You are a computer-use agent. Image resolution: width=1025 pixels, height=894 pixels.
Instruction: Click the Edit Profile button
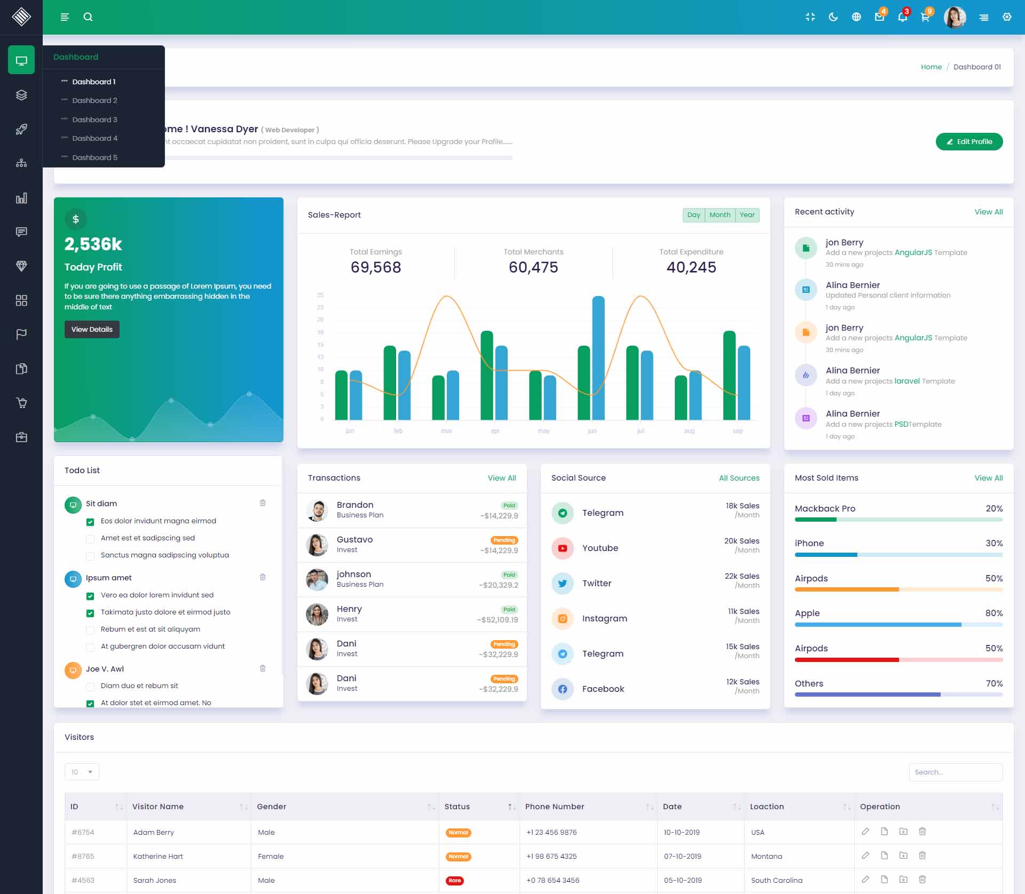point(969,142)
